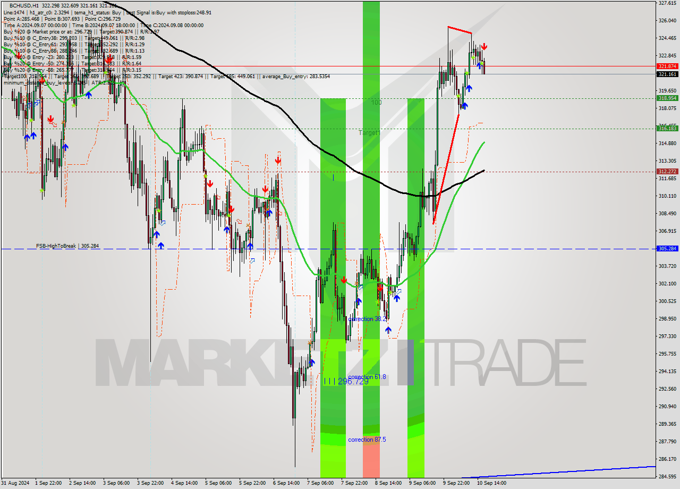The height and width of the screenshot is (489, 680).
Task: Click the green 318.954 price label
Action: click(667, 98)
